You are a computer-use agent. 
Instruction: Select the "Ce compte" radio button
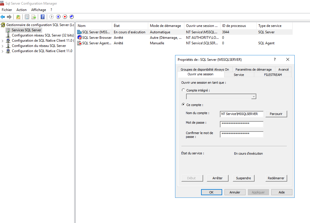pos(183,105)
